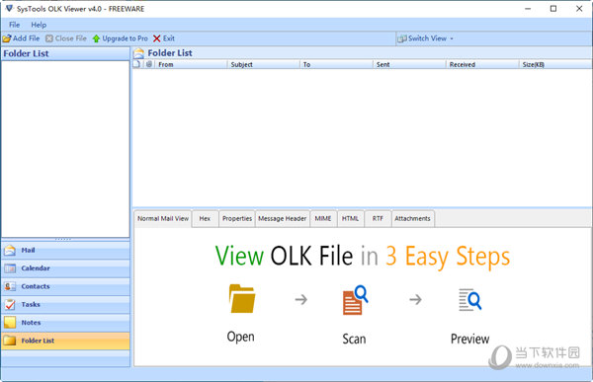The image size is (593, 382).
Task: Click the Switch View icon
Action: point(402,38)
